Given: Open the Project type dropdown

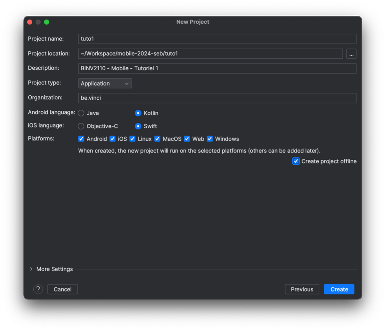Looking at the screenshot, I should pyautogui.click(x=105, y=83).
